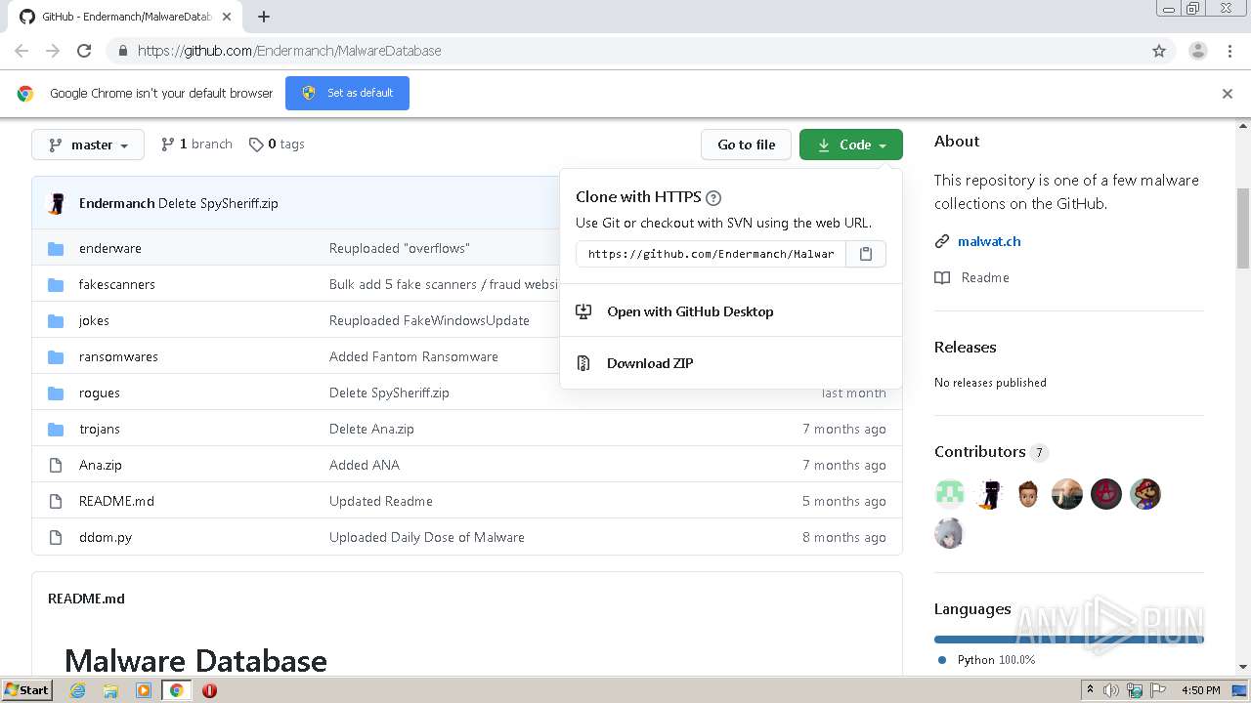Click the help icon beside Clone with HTTPS
The width and height of the screenshot is (1251, 703).
[713, 197]
